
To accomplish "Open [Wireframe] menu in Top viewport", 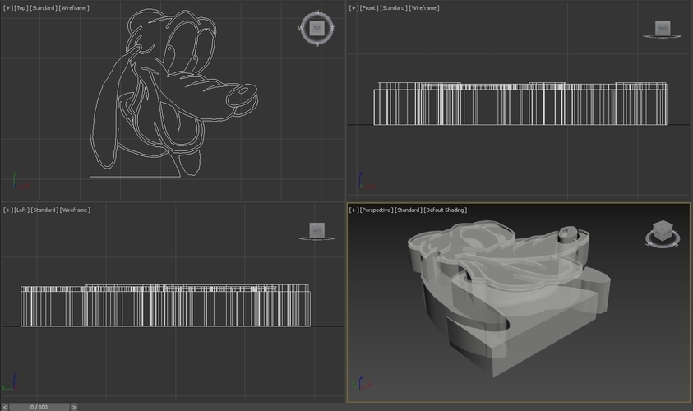I will 74,8.
